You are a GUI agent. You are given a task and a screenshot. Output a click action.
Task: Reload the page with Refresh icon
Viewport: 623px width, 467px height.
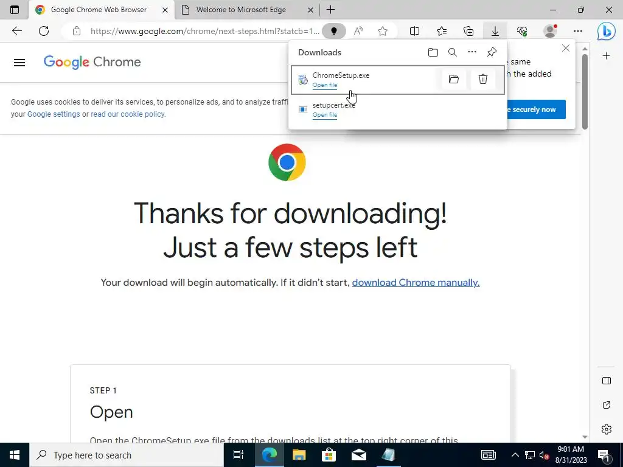coord(44,31)
